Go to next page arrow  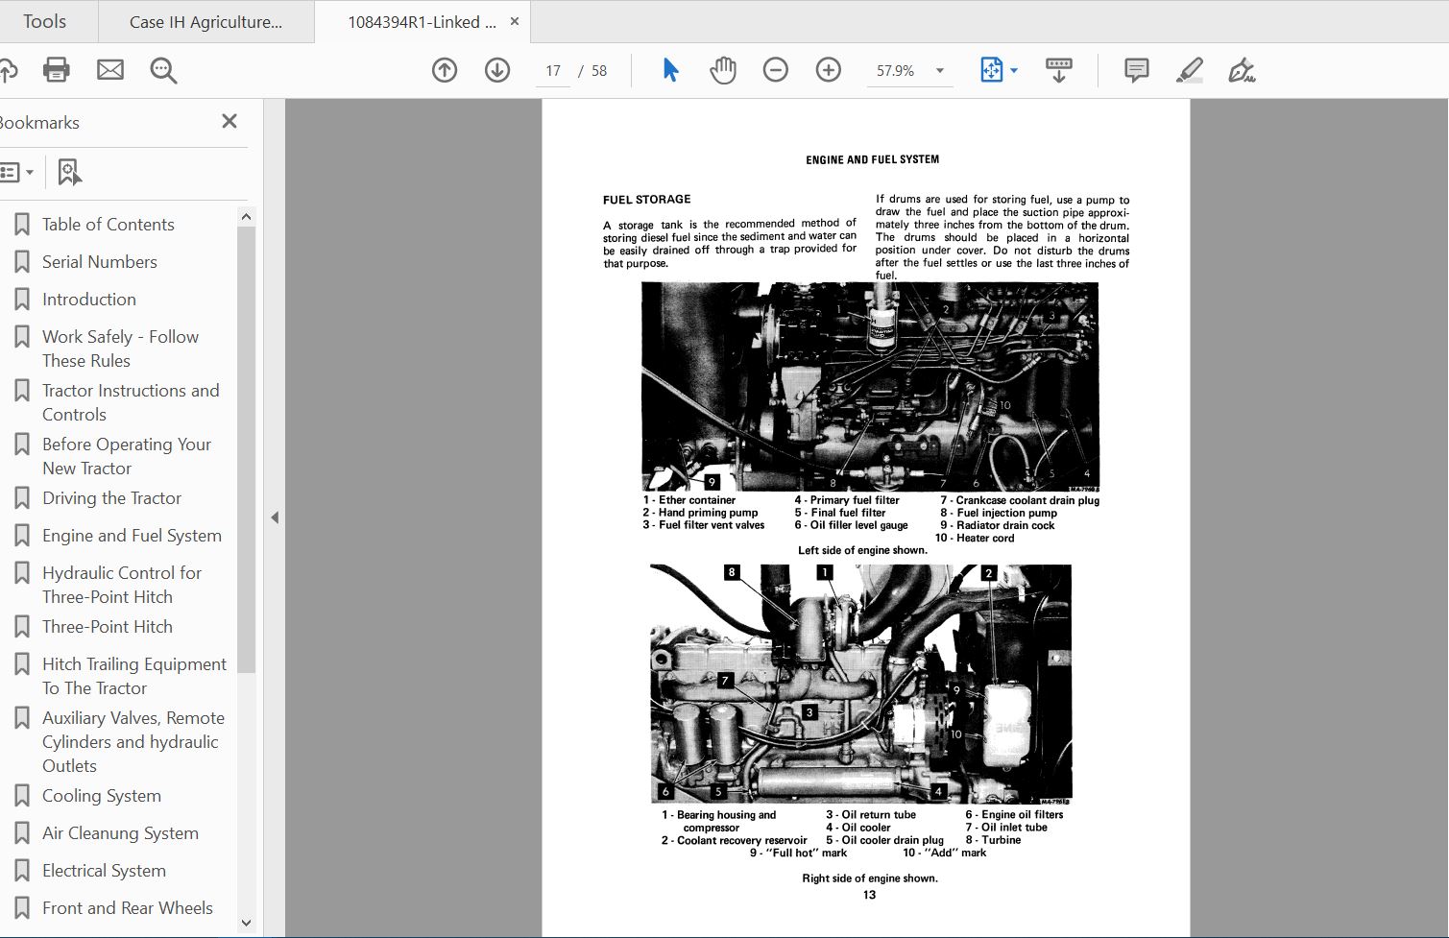[x=497, y=70]
